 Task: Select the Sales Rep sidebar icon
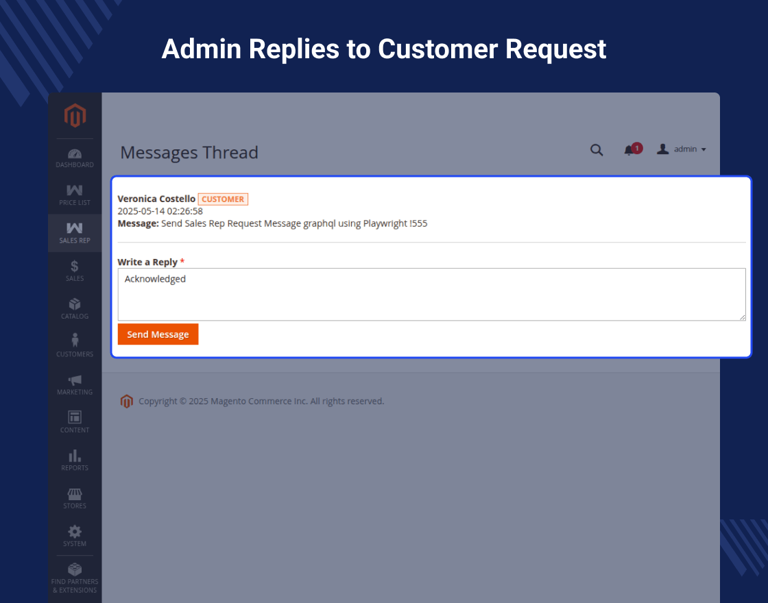[75, 228]
